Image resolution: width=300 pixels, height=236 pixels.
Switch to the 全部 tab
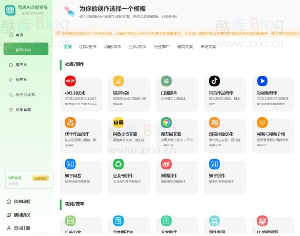point(68,46)
